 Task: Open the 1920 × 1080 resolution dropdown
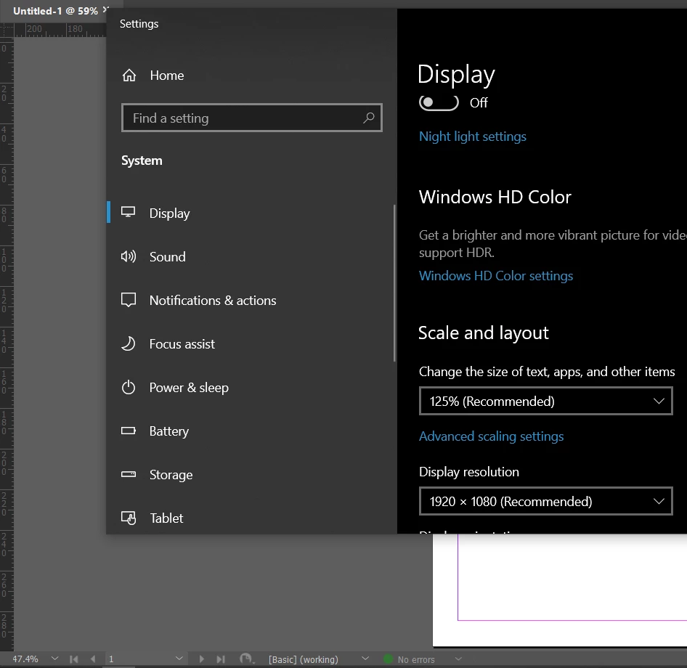click(x=545, y=501)
